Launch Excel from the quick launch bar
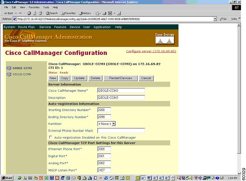The height and width of the screenshot is (181, 246). [47, 178]
